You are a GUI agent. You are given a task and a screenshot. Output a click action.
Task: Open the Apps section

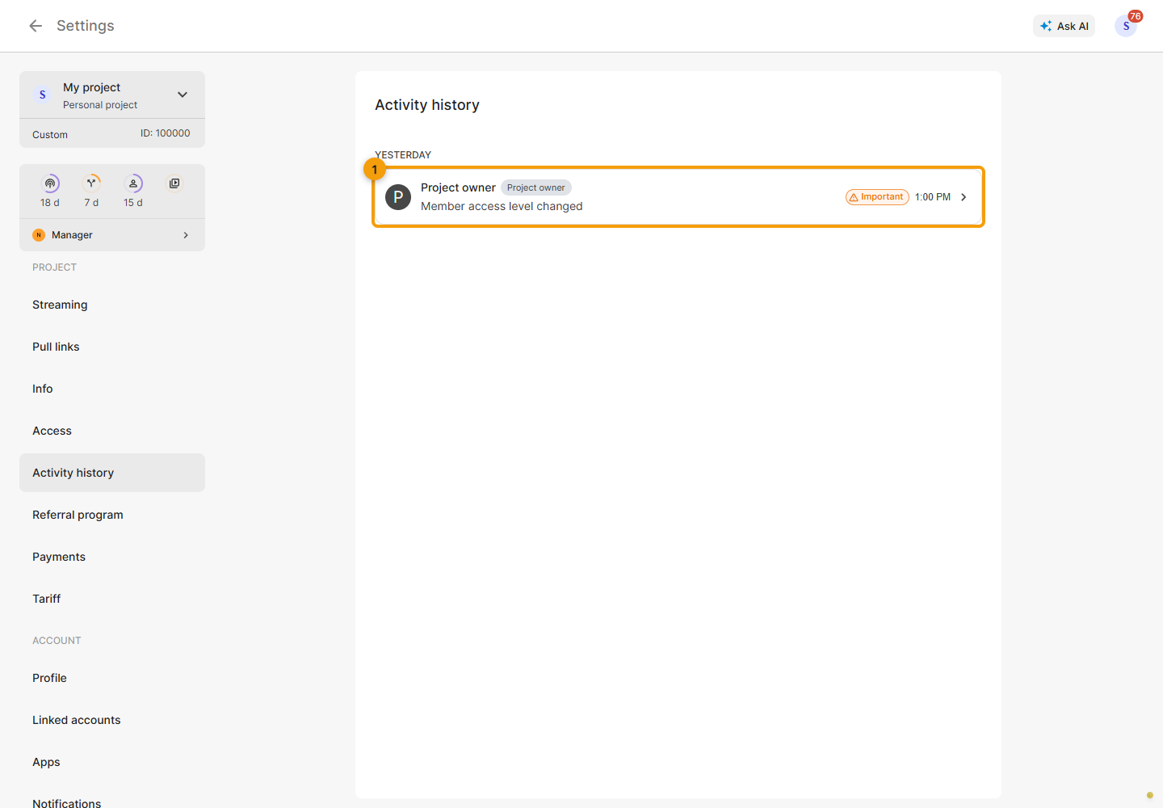112,762
